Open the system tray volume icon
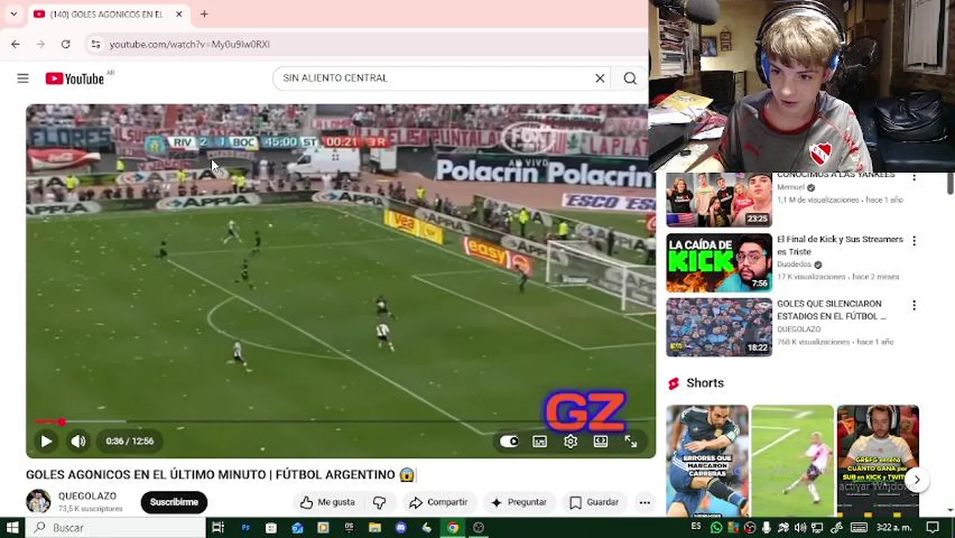This screenshot has width=955, height=538. point(800,528)
